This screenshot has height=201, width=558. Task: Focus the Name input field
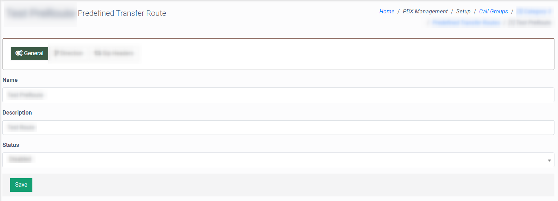[278, 95]
